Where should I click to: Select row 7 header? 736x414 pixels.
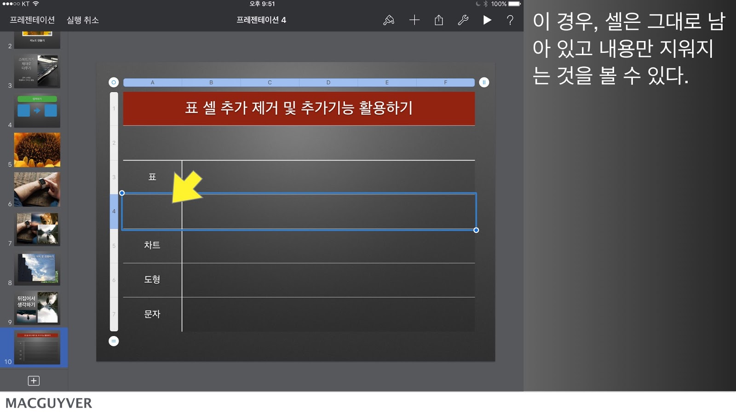114,314
